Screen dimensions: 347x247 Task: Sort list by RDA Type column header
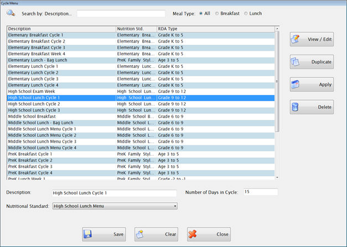(x=215, y=29)
